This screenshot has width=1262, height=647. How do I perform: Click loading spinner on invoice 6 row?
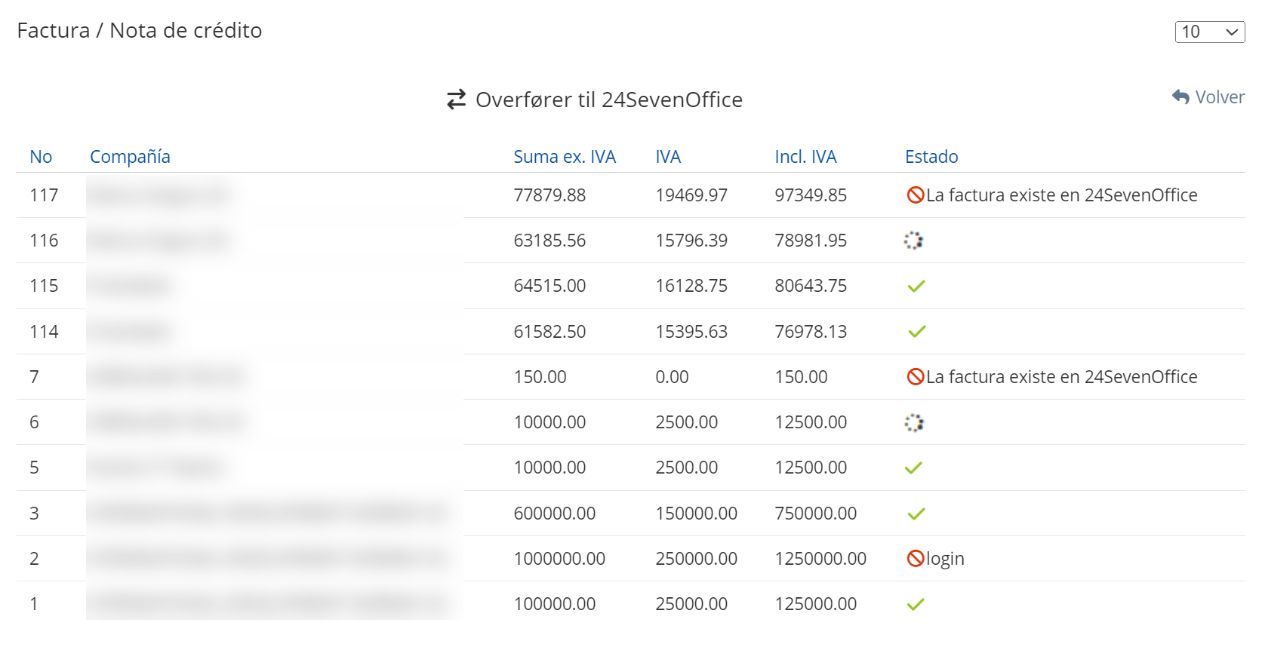pos(913,423)
